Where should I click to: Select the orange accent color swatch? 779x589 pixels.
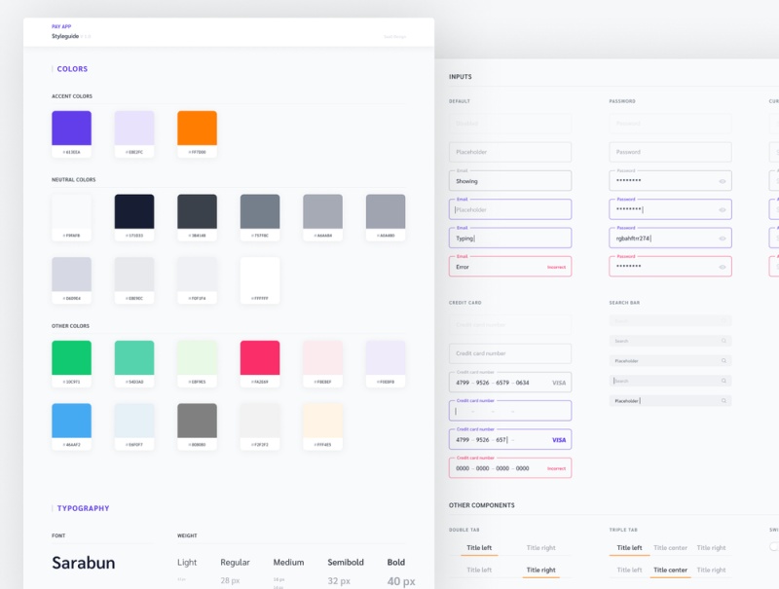(197, 129)
